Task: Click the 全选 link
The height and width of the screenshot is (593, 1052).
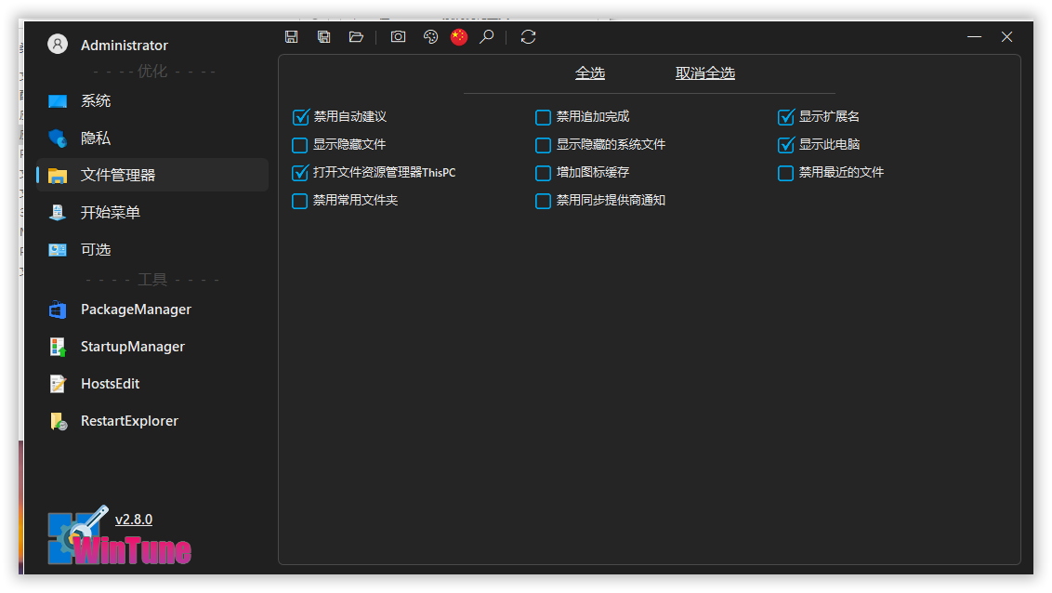Action: 590,73
